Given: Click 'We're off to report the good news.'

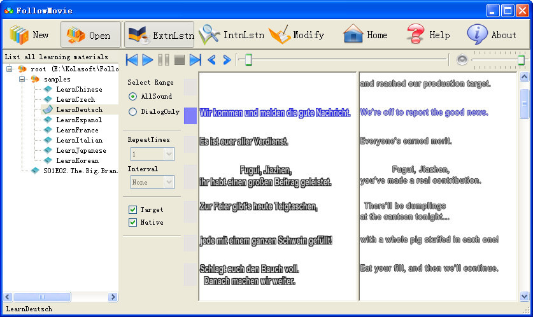Looking at the screenshot, I should (424, 112).
